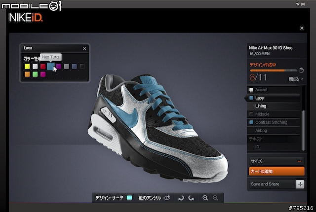This screenshot has height=212, width=316.
Task: Open the Airbag customization step
Action: pos(274,131)
